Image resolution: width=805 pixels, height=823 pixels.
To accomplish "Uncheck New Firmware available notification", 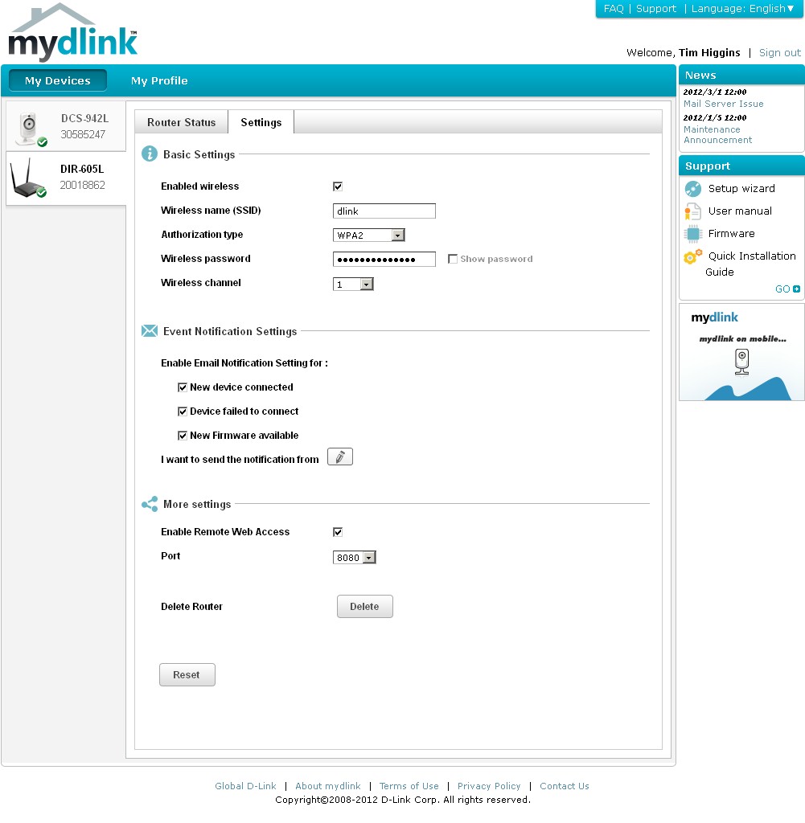I will (183, 436).
